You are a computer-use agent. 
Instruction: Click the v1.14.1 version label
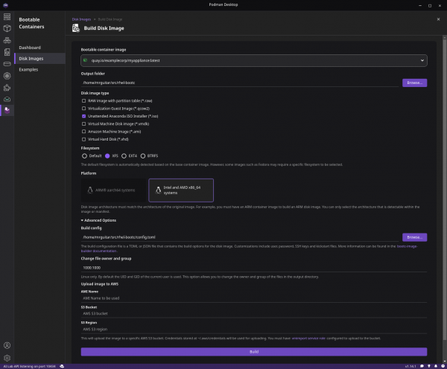[x=410, y=367]
